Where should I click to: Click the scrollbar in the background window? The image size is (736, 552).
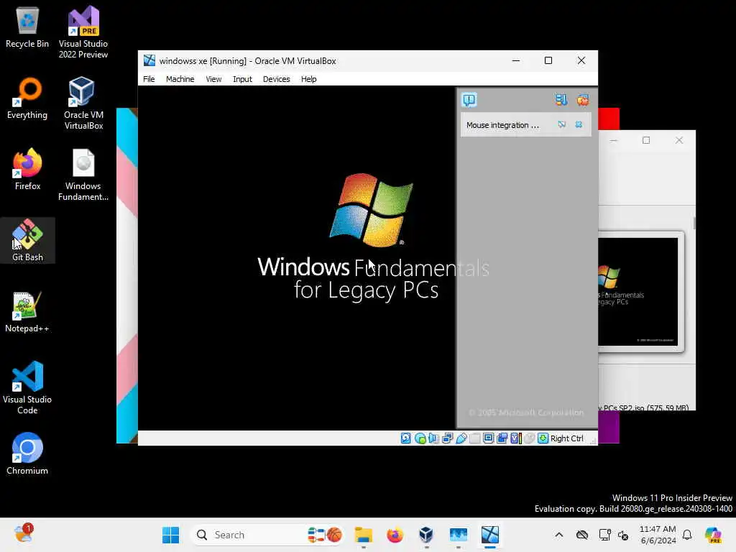[694, 223]
